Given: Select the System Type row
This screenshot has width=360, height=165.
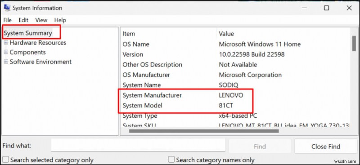Looking at the screenshot, I should coord(235,116).
